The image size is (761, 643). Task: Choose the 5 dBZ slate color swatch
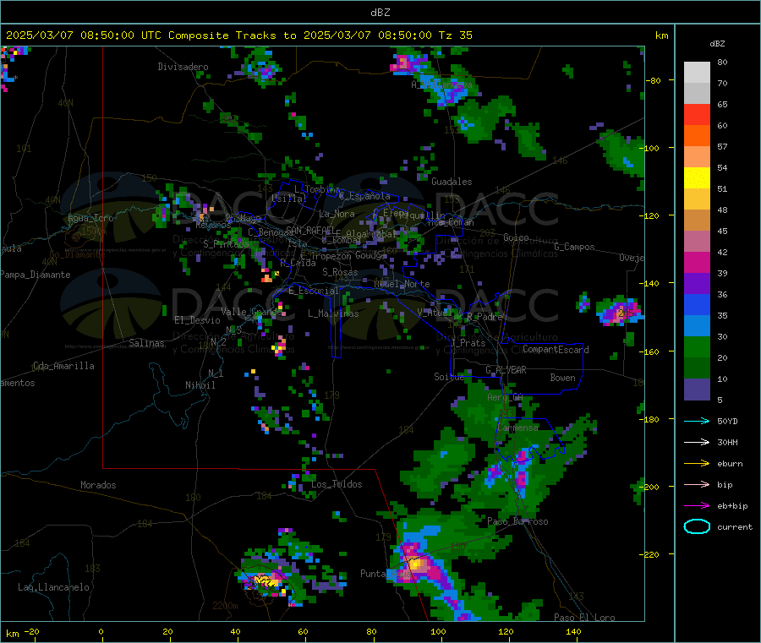[697, 390]
